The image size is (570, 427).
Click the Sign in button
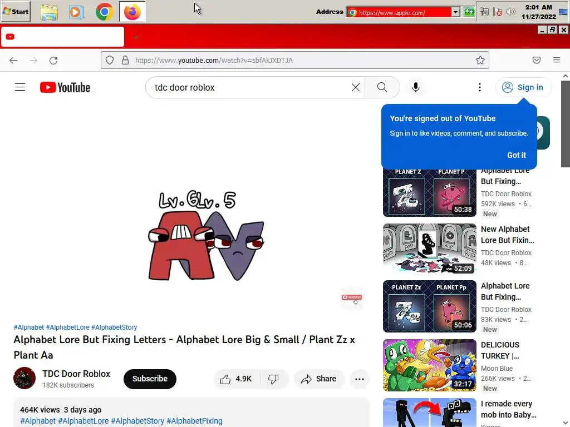[523, 87]
